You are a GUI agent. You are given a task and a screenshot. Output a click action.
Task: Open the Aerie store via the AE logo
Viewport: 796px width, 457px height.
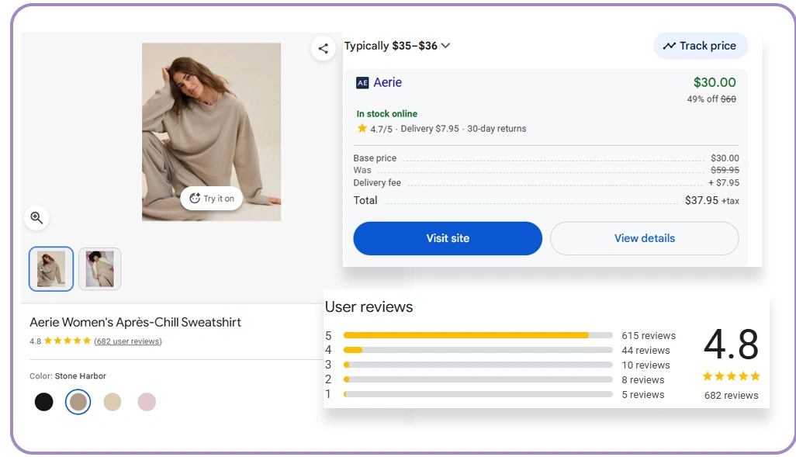pyautogui.click(x=362, y=82)
